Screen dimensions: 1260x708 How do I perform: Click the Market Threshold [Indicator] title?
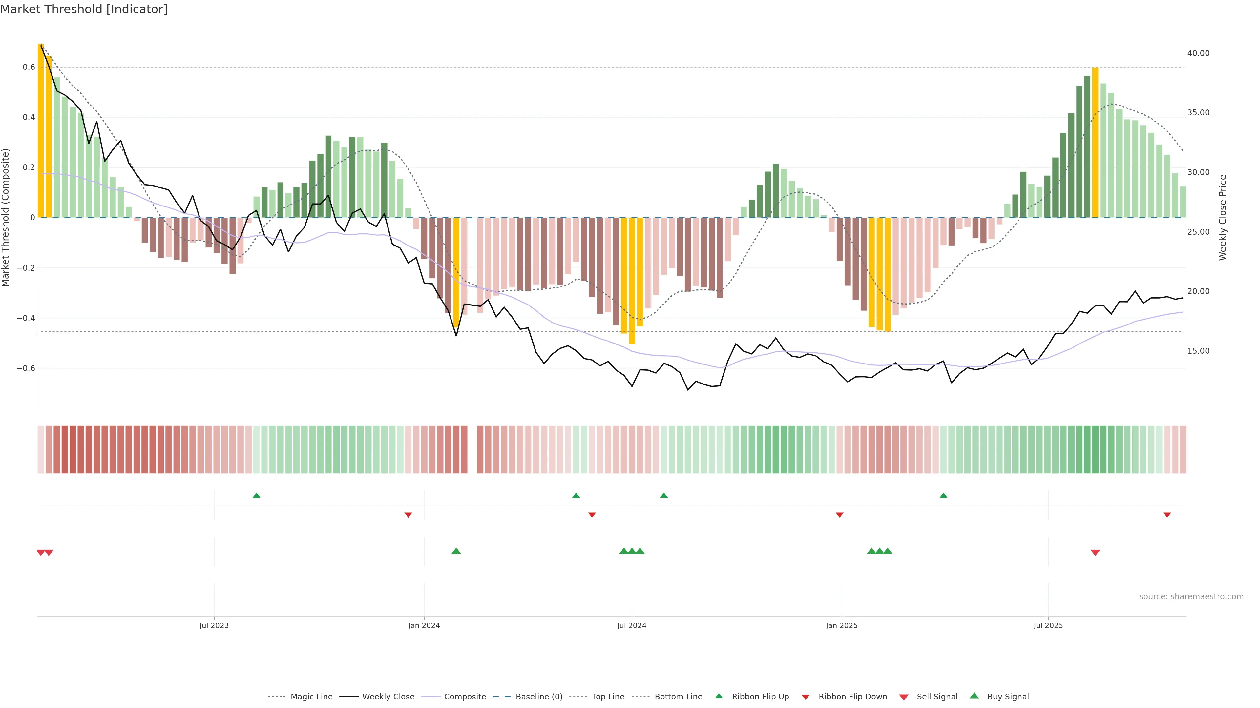[x=84, y=9]
